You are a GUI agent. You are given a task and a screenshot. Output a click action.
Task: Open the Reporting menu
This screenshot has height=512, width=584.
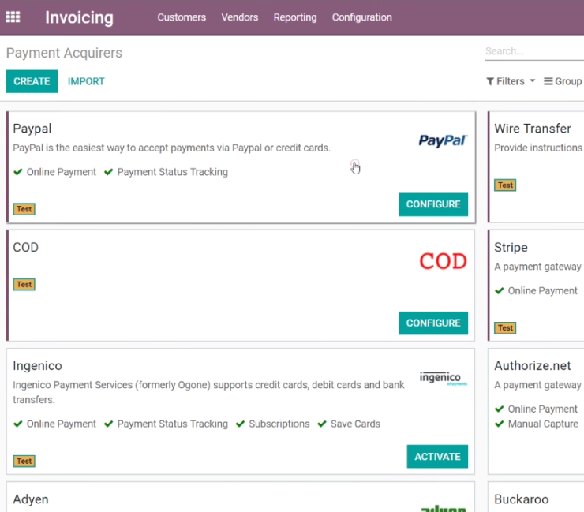(295, 17)
